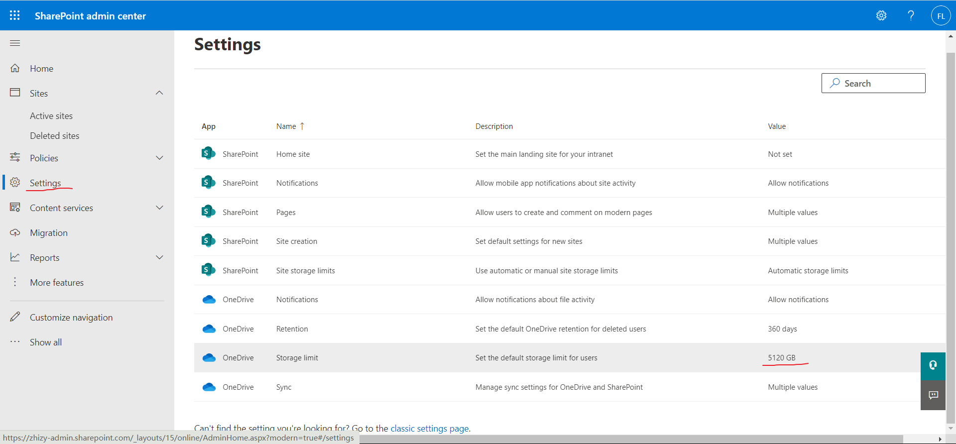
Task: Open the SharePoint Notifications setting
Action: pos(297,183)
